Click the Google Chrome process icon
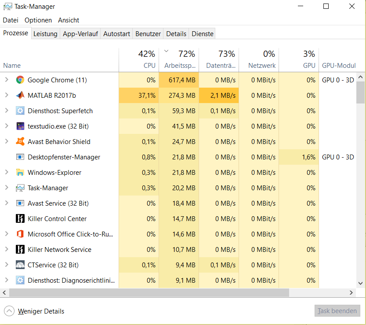The height and width of the screenshot is (325, 366). point(20,80)
